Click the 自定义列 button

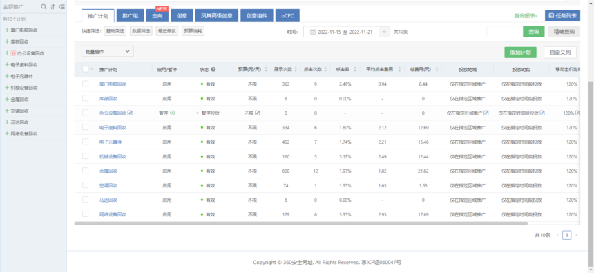[560, 53]
